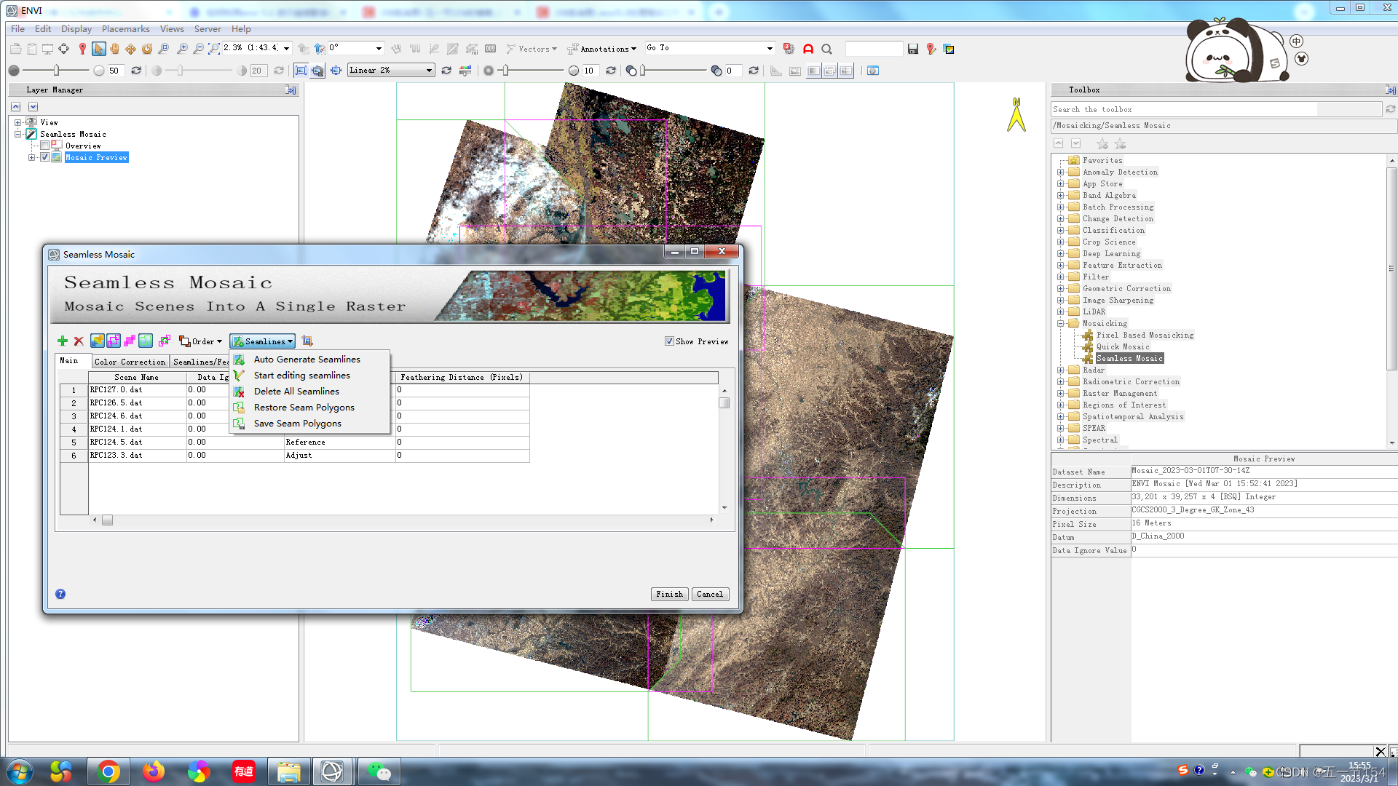
Task: Launch Chrome from the taskbar
Action: click(108, 771)
